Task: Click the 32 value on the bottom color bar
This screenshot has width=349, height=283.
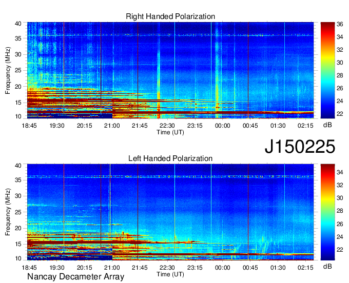Action: click(x=340, y=185)
